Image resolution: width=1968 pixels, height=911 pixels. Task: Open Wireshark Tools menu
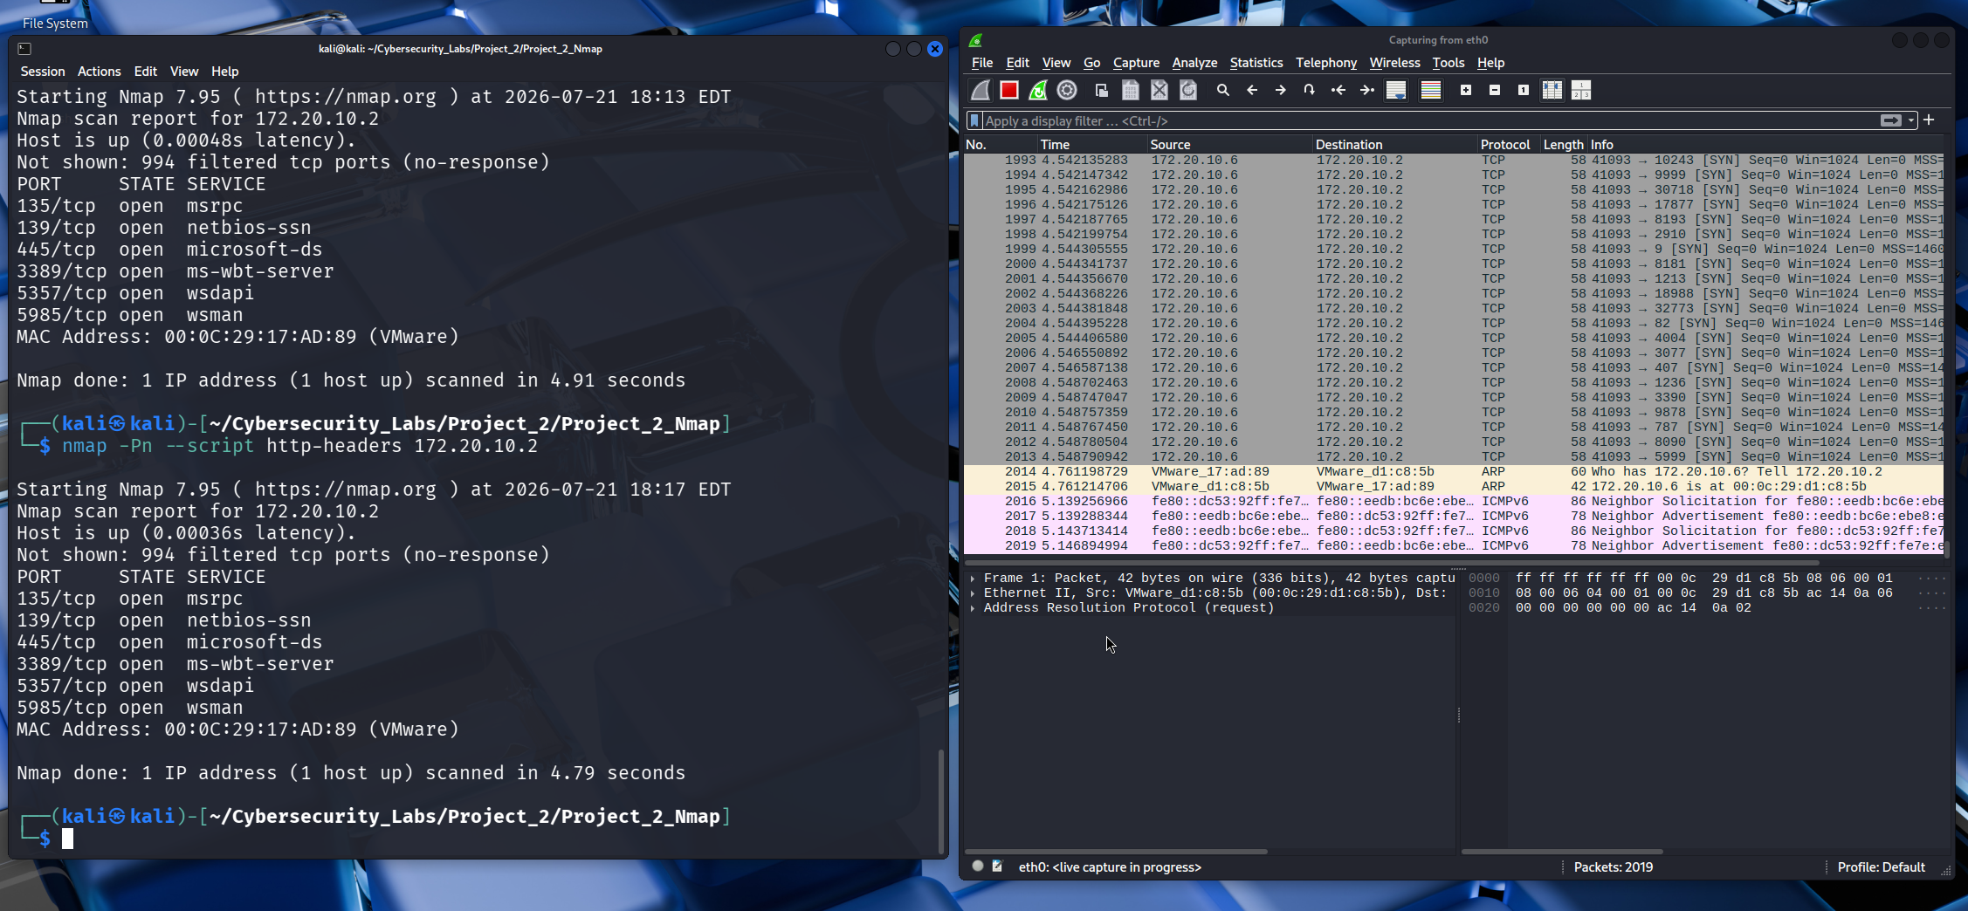[x=1448, y=63]
